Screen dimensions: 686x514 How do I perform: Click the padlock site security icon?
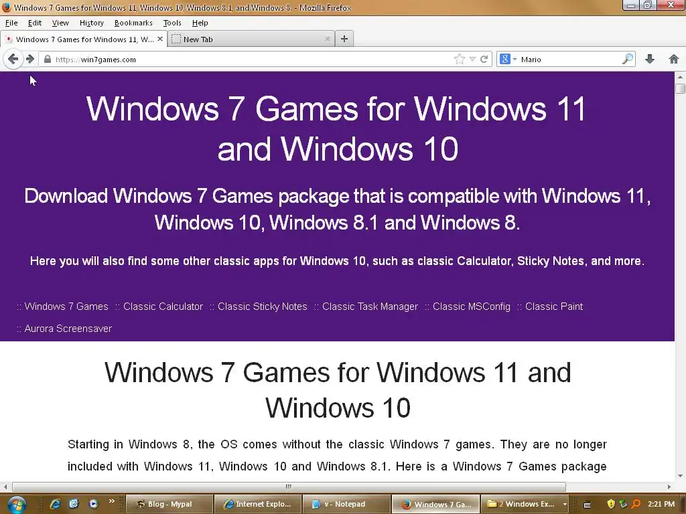[x=48, y=59]
